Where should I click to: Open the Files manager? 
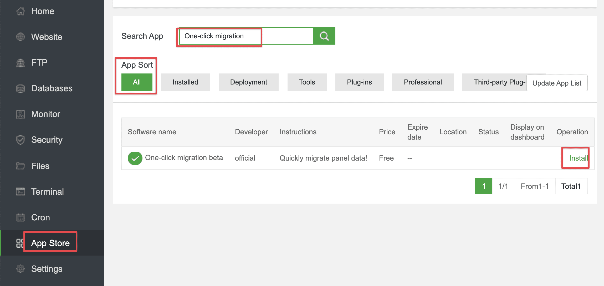[40, 166]
